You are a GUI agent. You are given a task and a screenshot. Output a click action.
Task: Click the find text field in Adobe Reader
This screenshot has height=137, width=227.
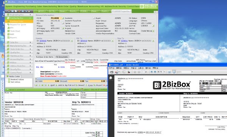[x=185, y=72]
